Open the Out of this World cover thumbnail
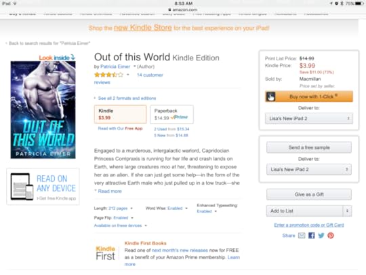Viewport: 366px width, 275px height. click(x=43, y=110)
